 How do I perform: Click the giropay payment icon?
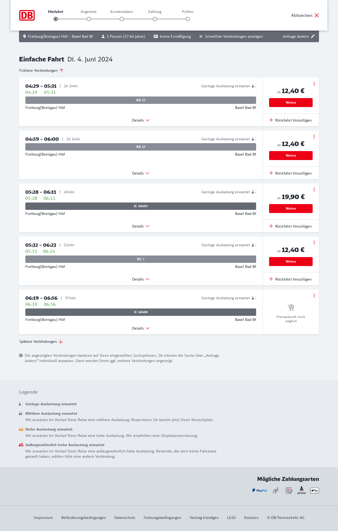[x=302, y=490]
